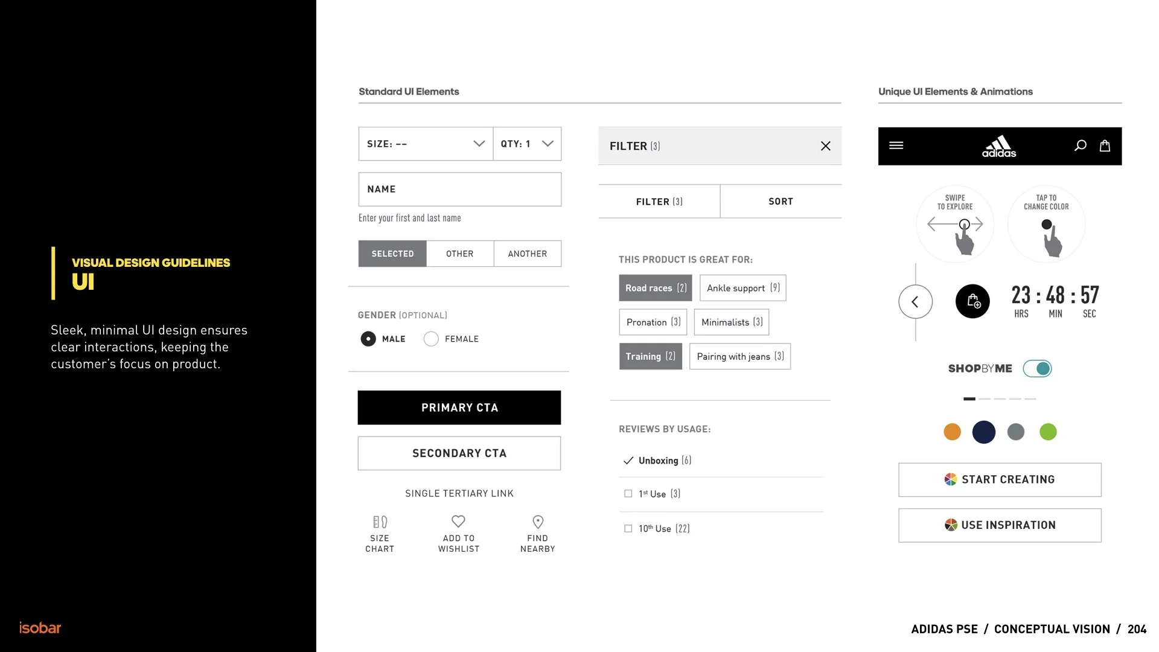Viewport: 1159px width, 652px height.
Task: Toggle the Shop By Me switch
Action: click(x=1037, y=368)
